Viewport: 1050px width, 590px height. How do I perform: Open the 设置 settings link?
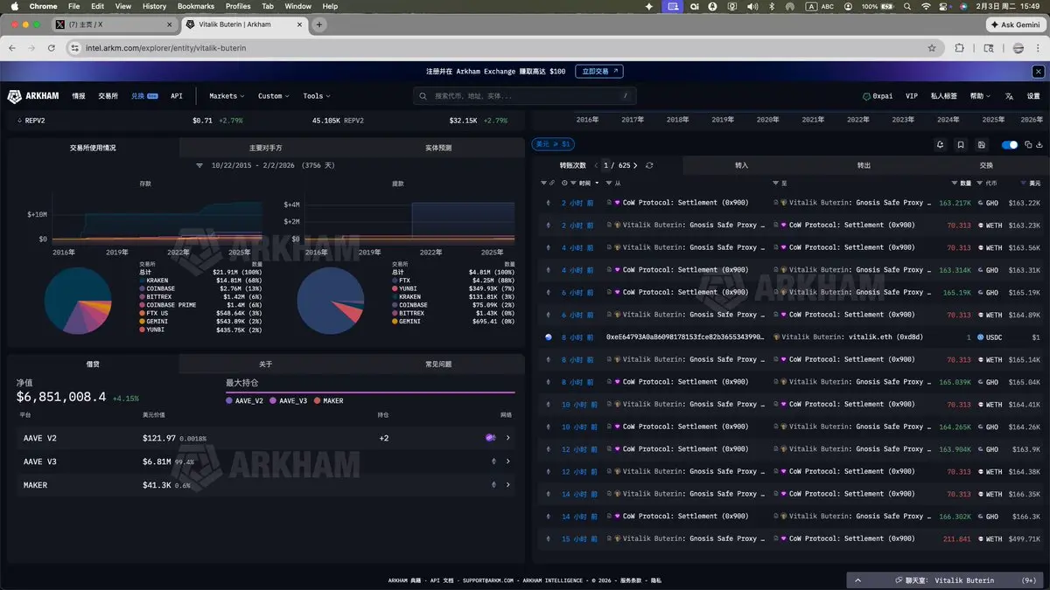tap(1033, 96)
